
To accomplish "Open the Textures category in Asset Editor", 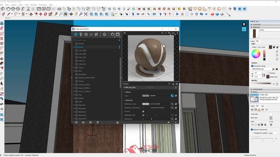I will pyautogui.click(x=96, y=34).
